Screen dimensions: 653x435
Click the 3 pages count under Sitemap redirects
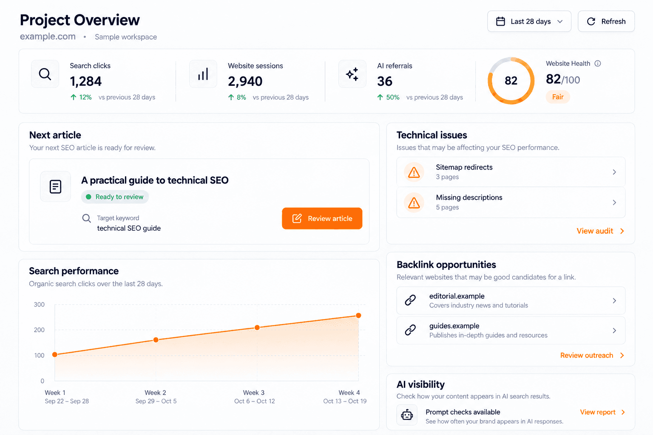[447, 177]
